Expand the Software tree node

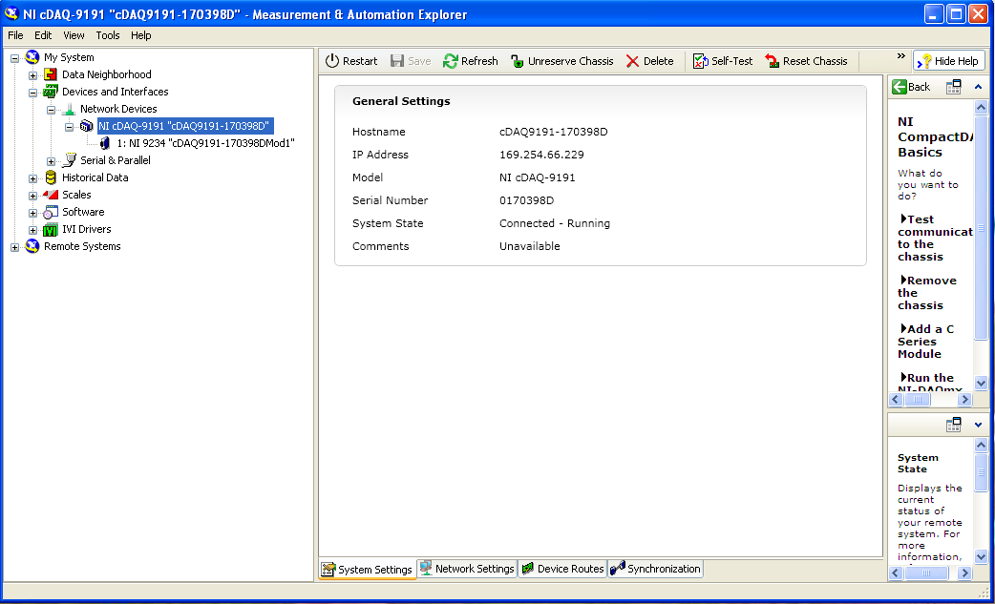[x=33, y=213]
